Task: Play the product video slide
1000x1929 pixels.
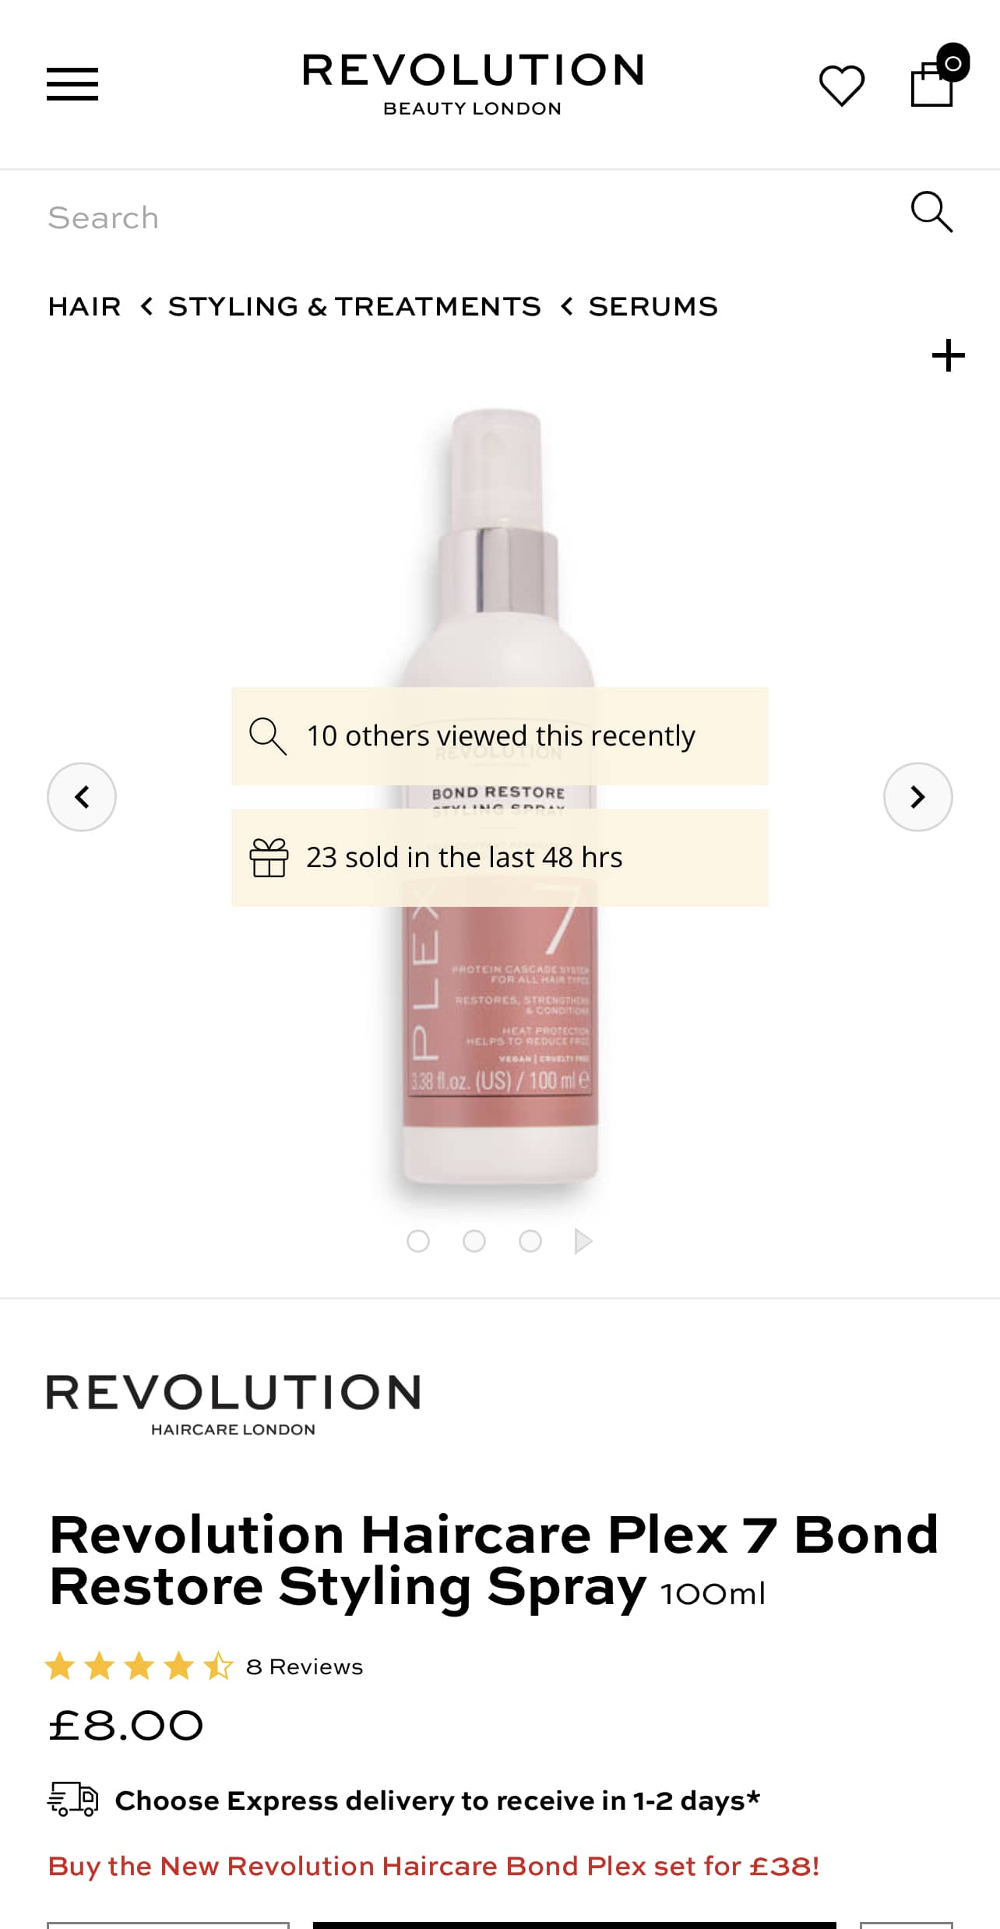Action: [583, 1241]
